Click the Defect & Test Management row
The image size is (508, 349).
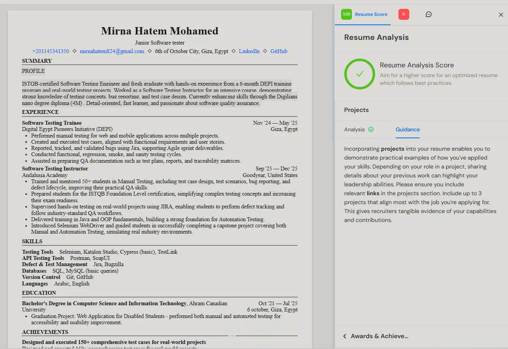pyautogui.click(x=73, y=264)
